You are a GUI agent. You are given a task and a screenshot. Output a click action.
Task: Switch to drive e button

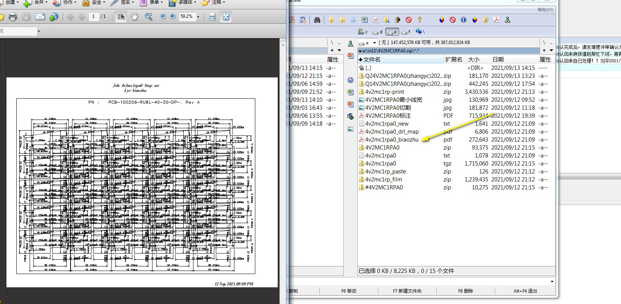click(x=392, y=32)
